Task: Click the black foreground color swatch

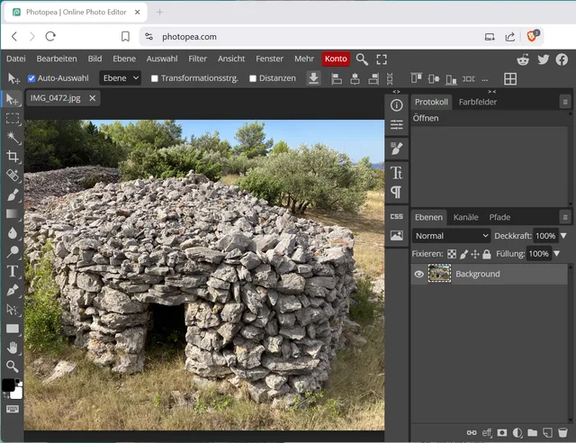Action: [x=8, y=385]
